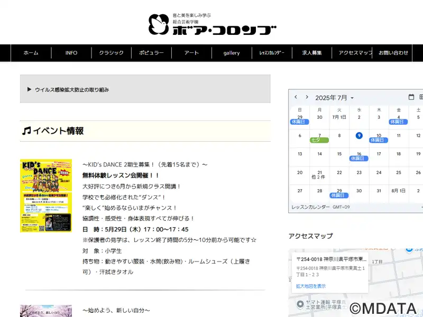The height and width of the screenshot is (317, 423).
Task: Open the gallery menu item
Action: pos(232,53)
